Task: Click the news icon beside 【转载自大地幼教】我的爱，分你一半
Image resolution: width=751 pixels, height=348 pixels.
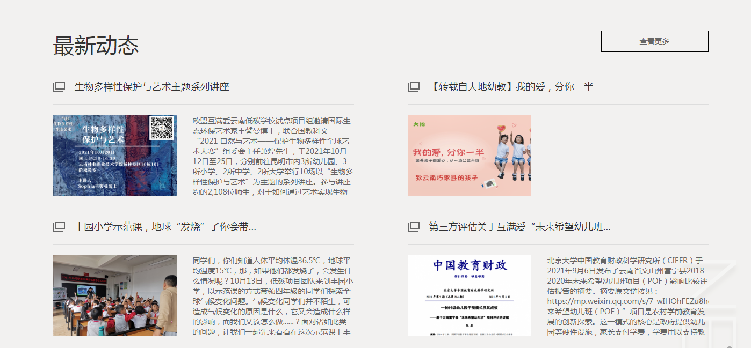Action: (x=413, y=87)
